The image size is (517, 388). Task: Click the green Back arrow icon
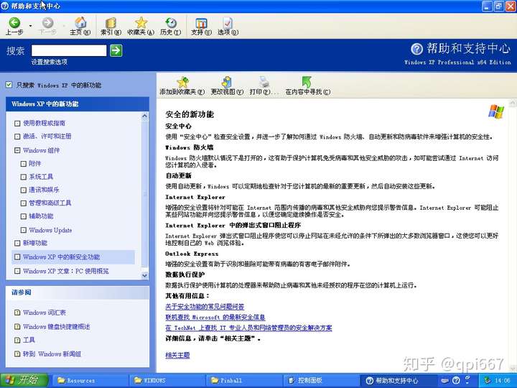(14, 22)
